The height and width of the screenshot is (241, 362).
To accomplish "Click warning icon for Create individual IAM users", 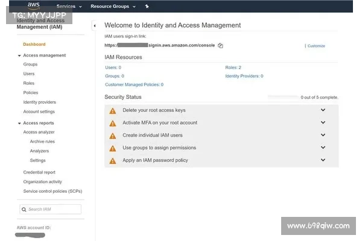I will click(x=113, y=136).
